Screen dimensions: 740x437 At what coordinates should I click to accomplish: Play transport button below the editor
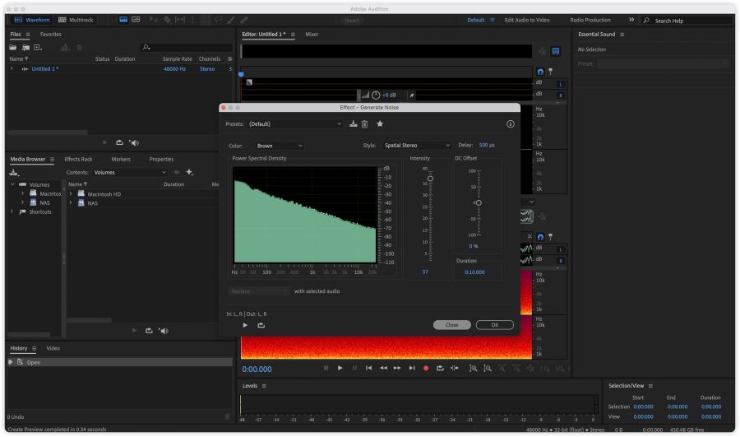pos(340,368)
